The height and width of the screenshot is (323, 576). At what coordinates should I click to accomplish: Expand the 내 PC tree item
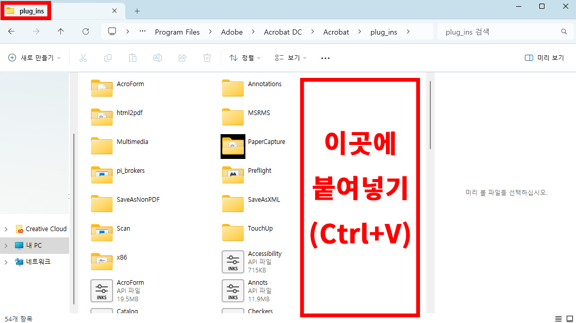[5, 245]
